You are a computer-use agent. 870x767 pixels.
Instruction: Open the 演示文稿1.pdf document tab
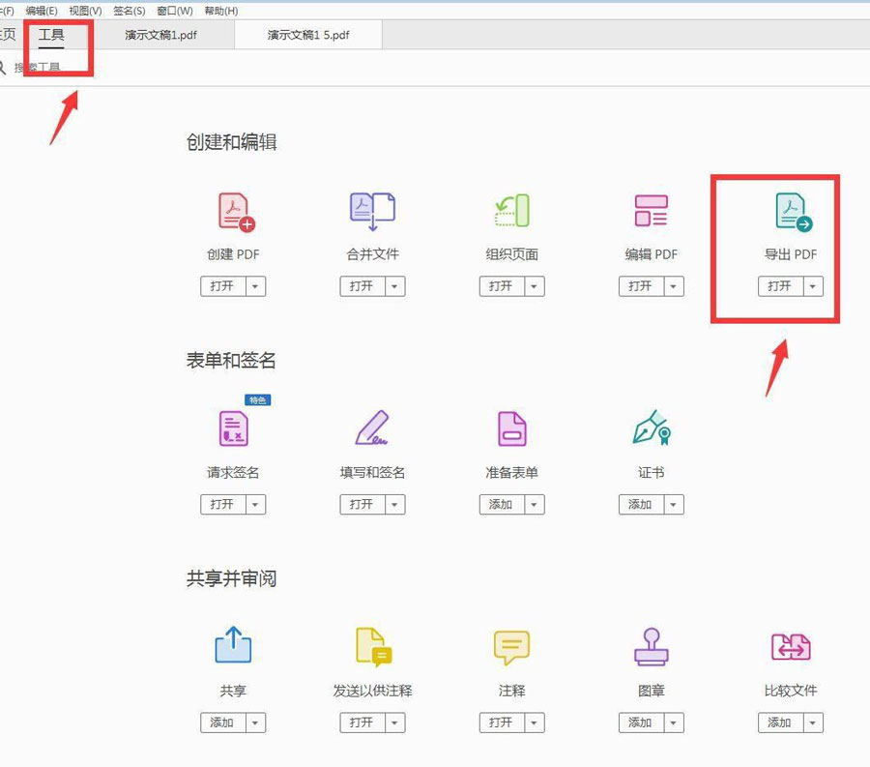click(161, 35)
